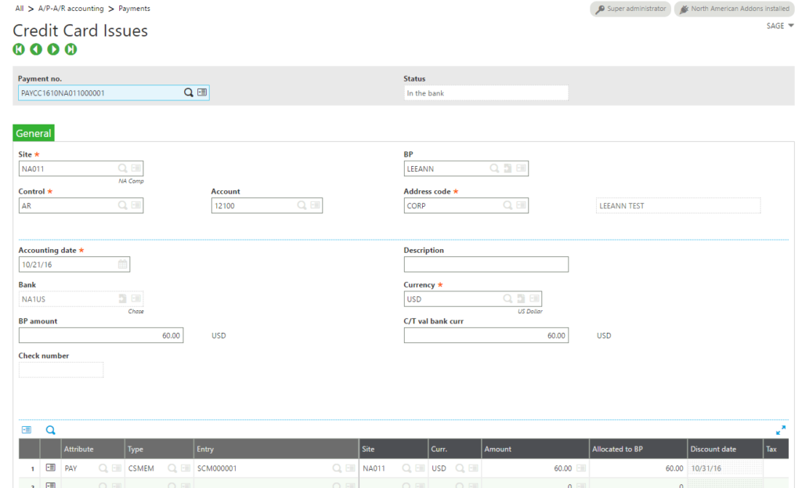Click the grid search magnifier icon
This screenshot has width=802, height=488.
51,430
